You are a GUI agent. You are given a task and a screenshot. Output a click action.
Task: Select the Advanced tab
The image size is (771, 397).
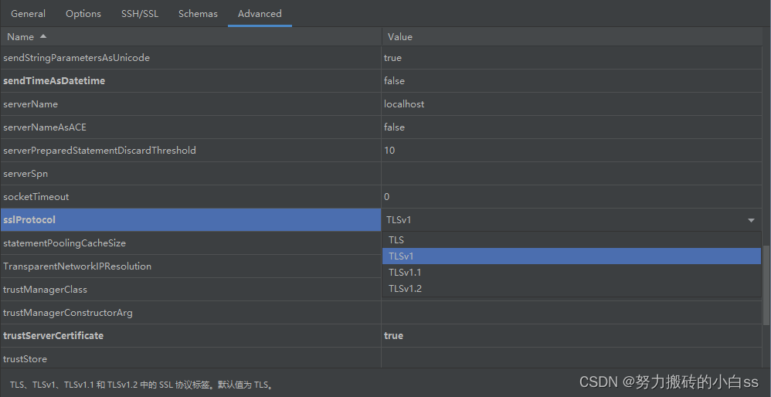[260, 14]
